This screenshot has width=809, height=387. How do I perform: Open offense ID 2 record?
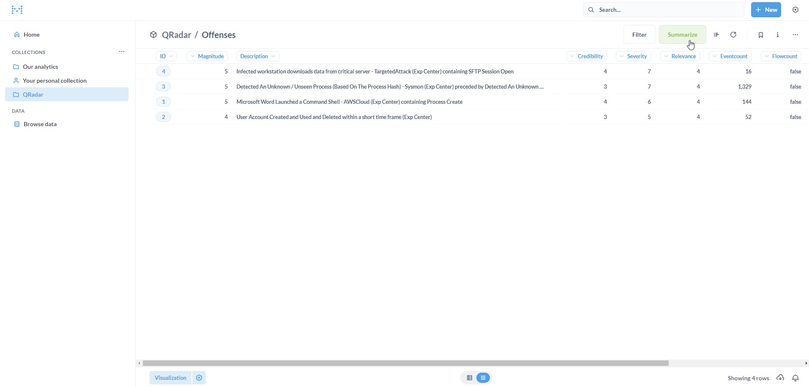[x=164, y=117]
